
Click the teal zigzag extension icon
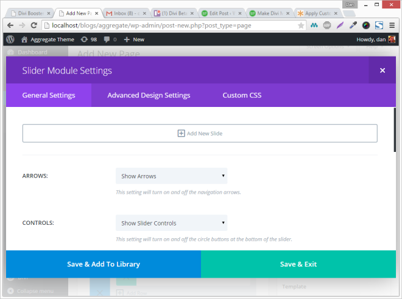coord(314,26)
